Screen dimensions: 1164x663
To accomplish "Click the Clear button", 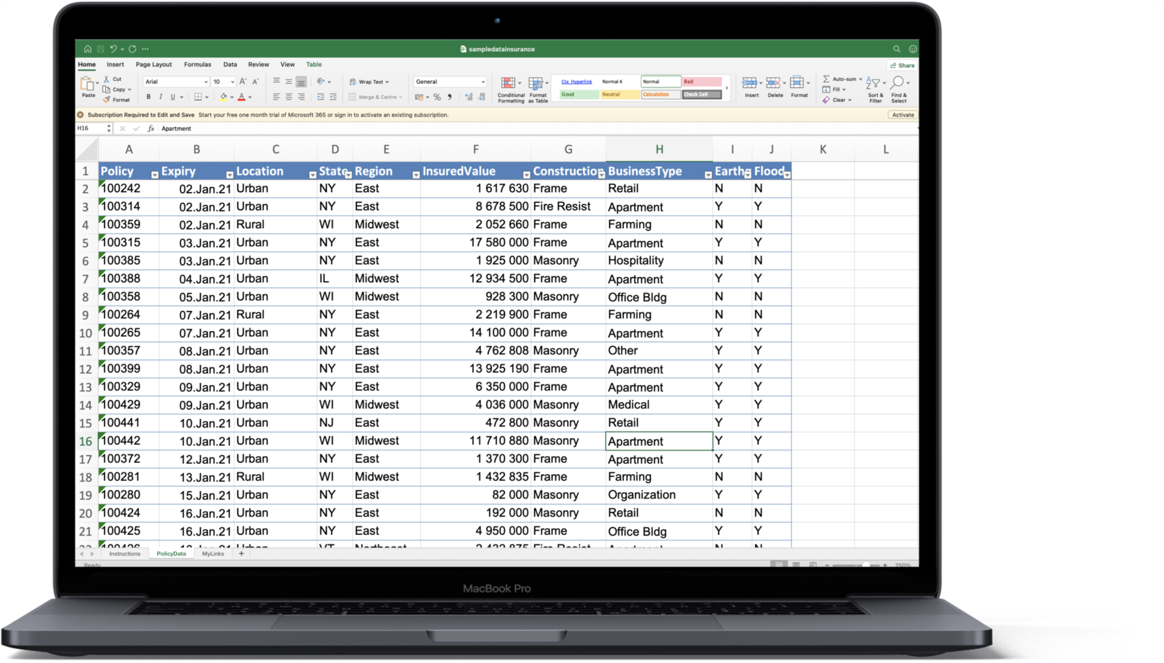I will click(837, 100).
